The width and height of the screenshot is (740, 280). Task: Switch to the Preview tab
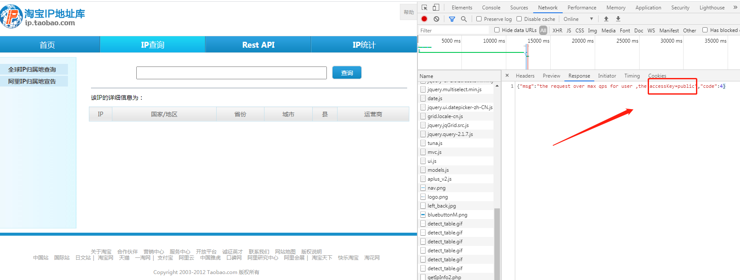click(552, 76)
